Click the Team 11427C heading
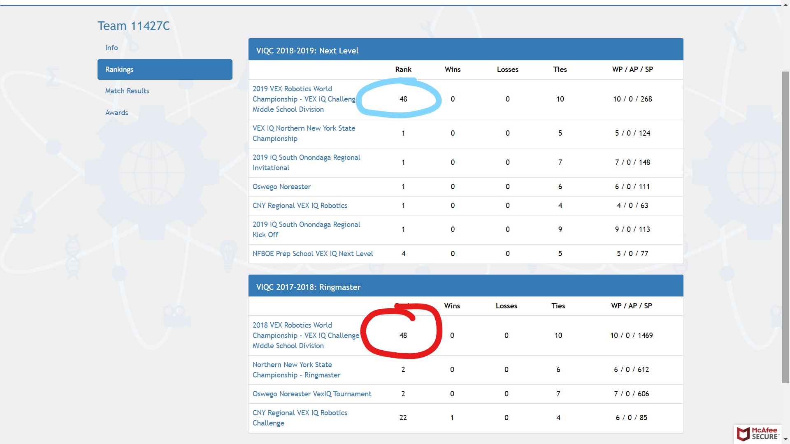 (x=133, y=26)
